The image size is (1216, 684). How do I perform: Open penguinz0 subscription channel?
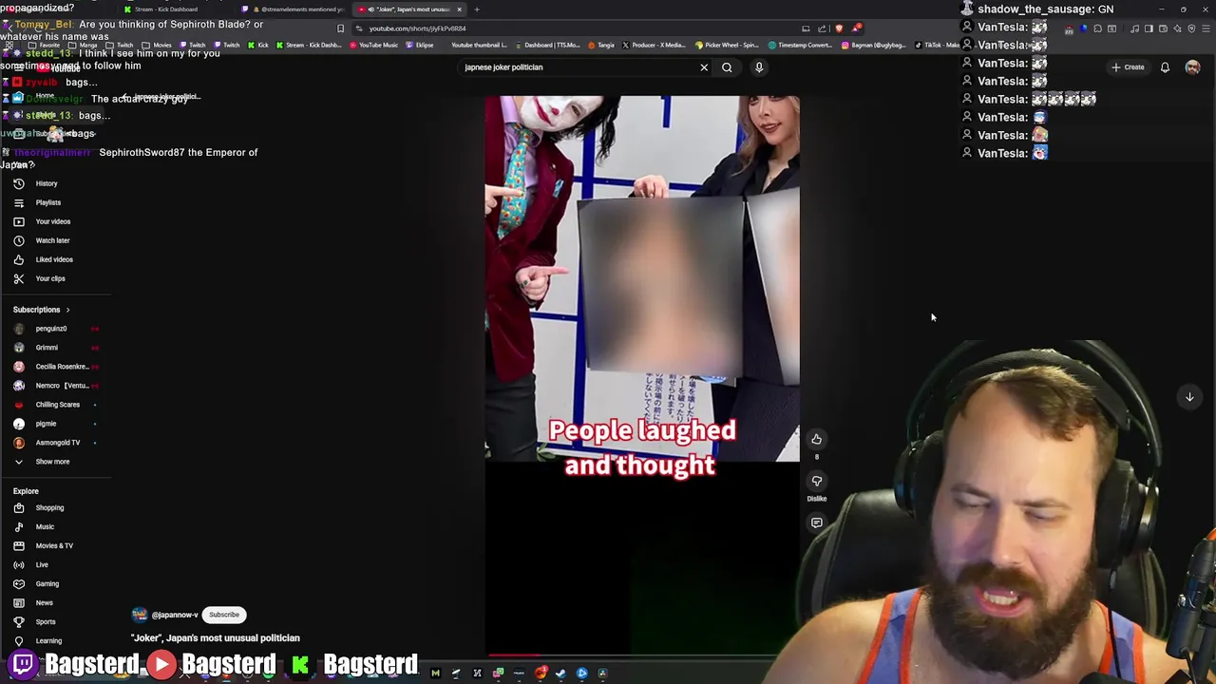pos(50,329)
